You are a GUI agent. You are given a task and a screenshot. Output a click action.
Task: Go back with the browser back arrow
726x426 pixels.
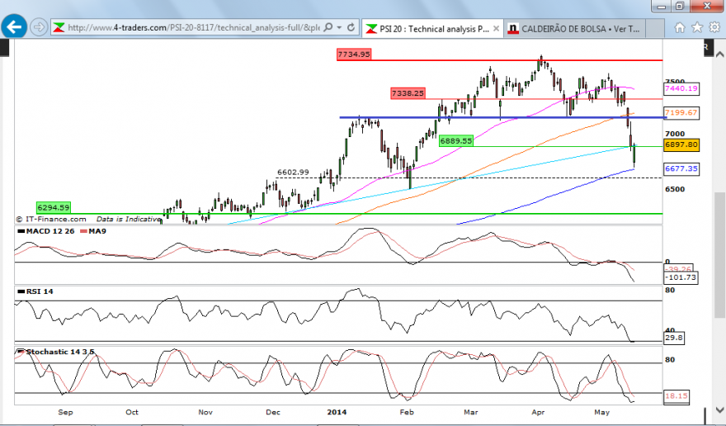click(13, 27)
